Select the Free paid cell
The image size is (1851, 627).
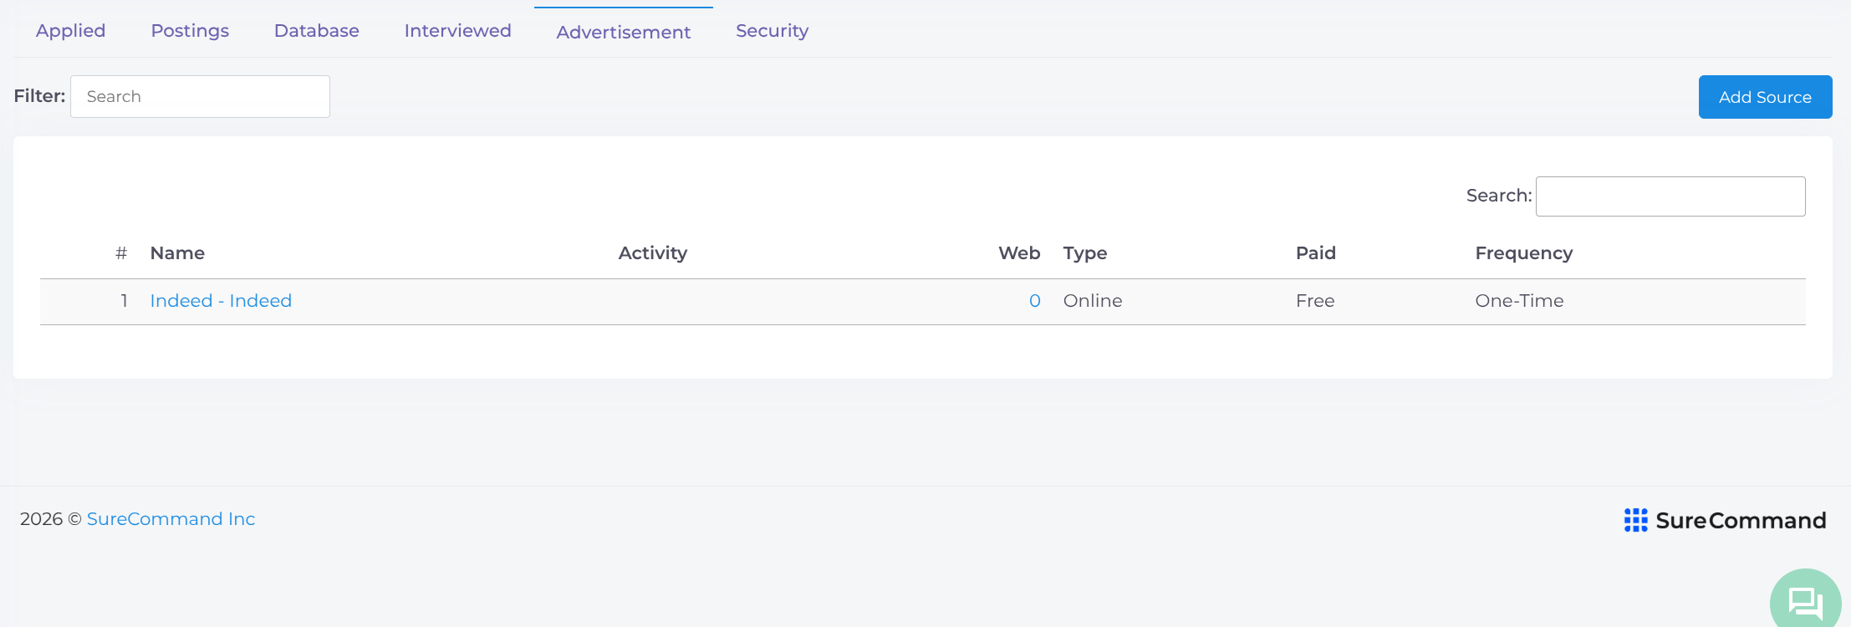[1315, 301]
